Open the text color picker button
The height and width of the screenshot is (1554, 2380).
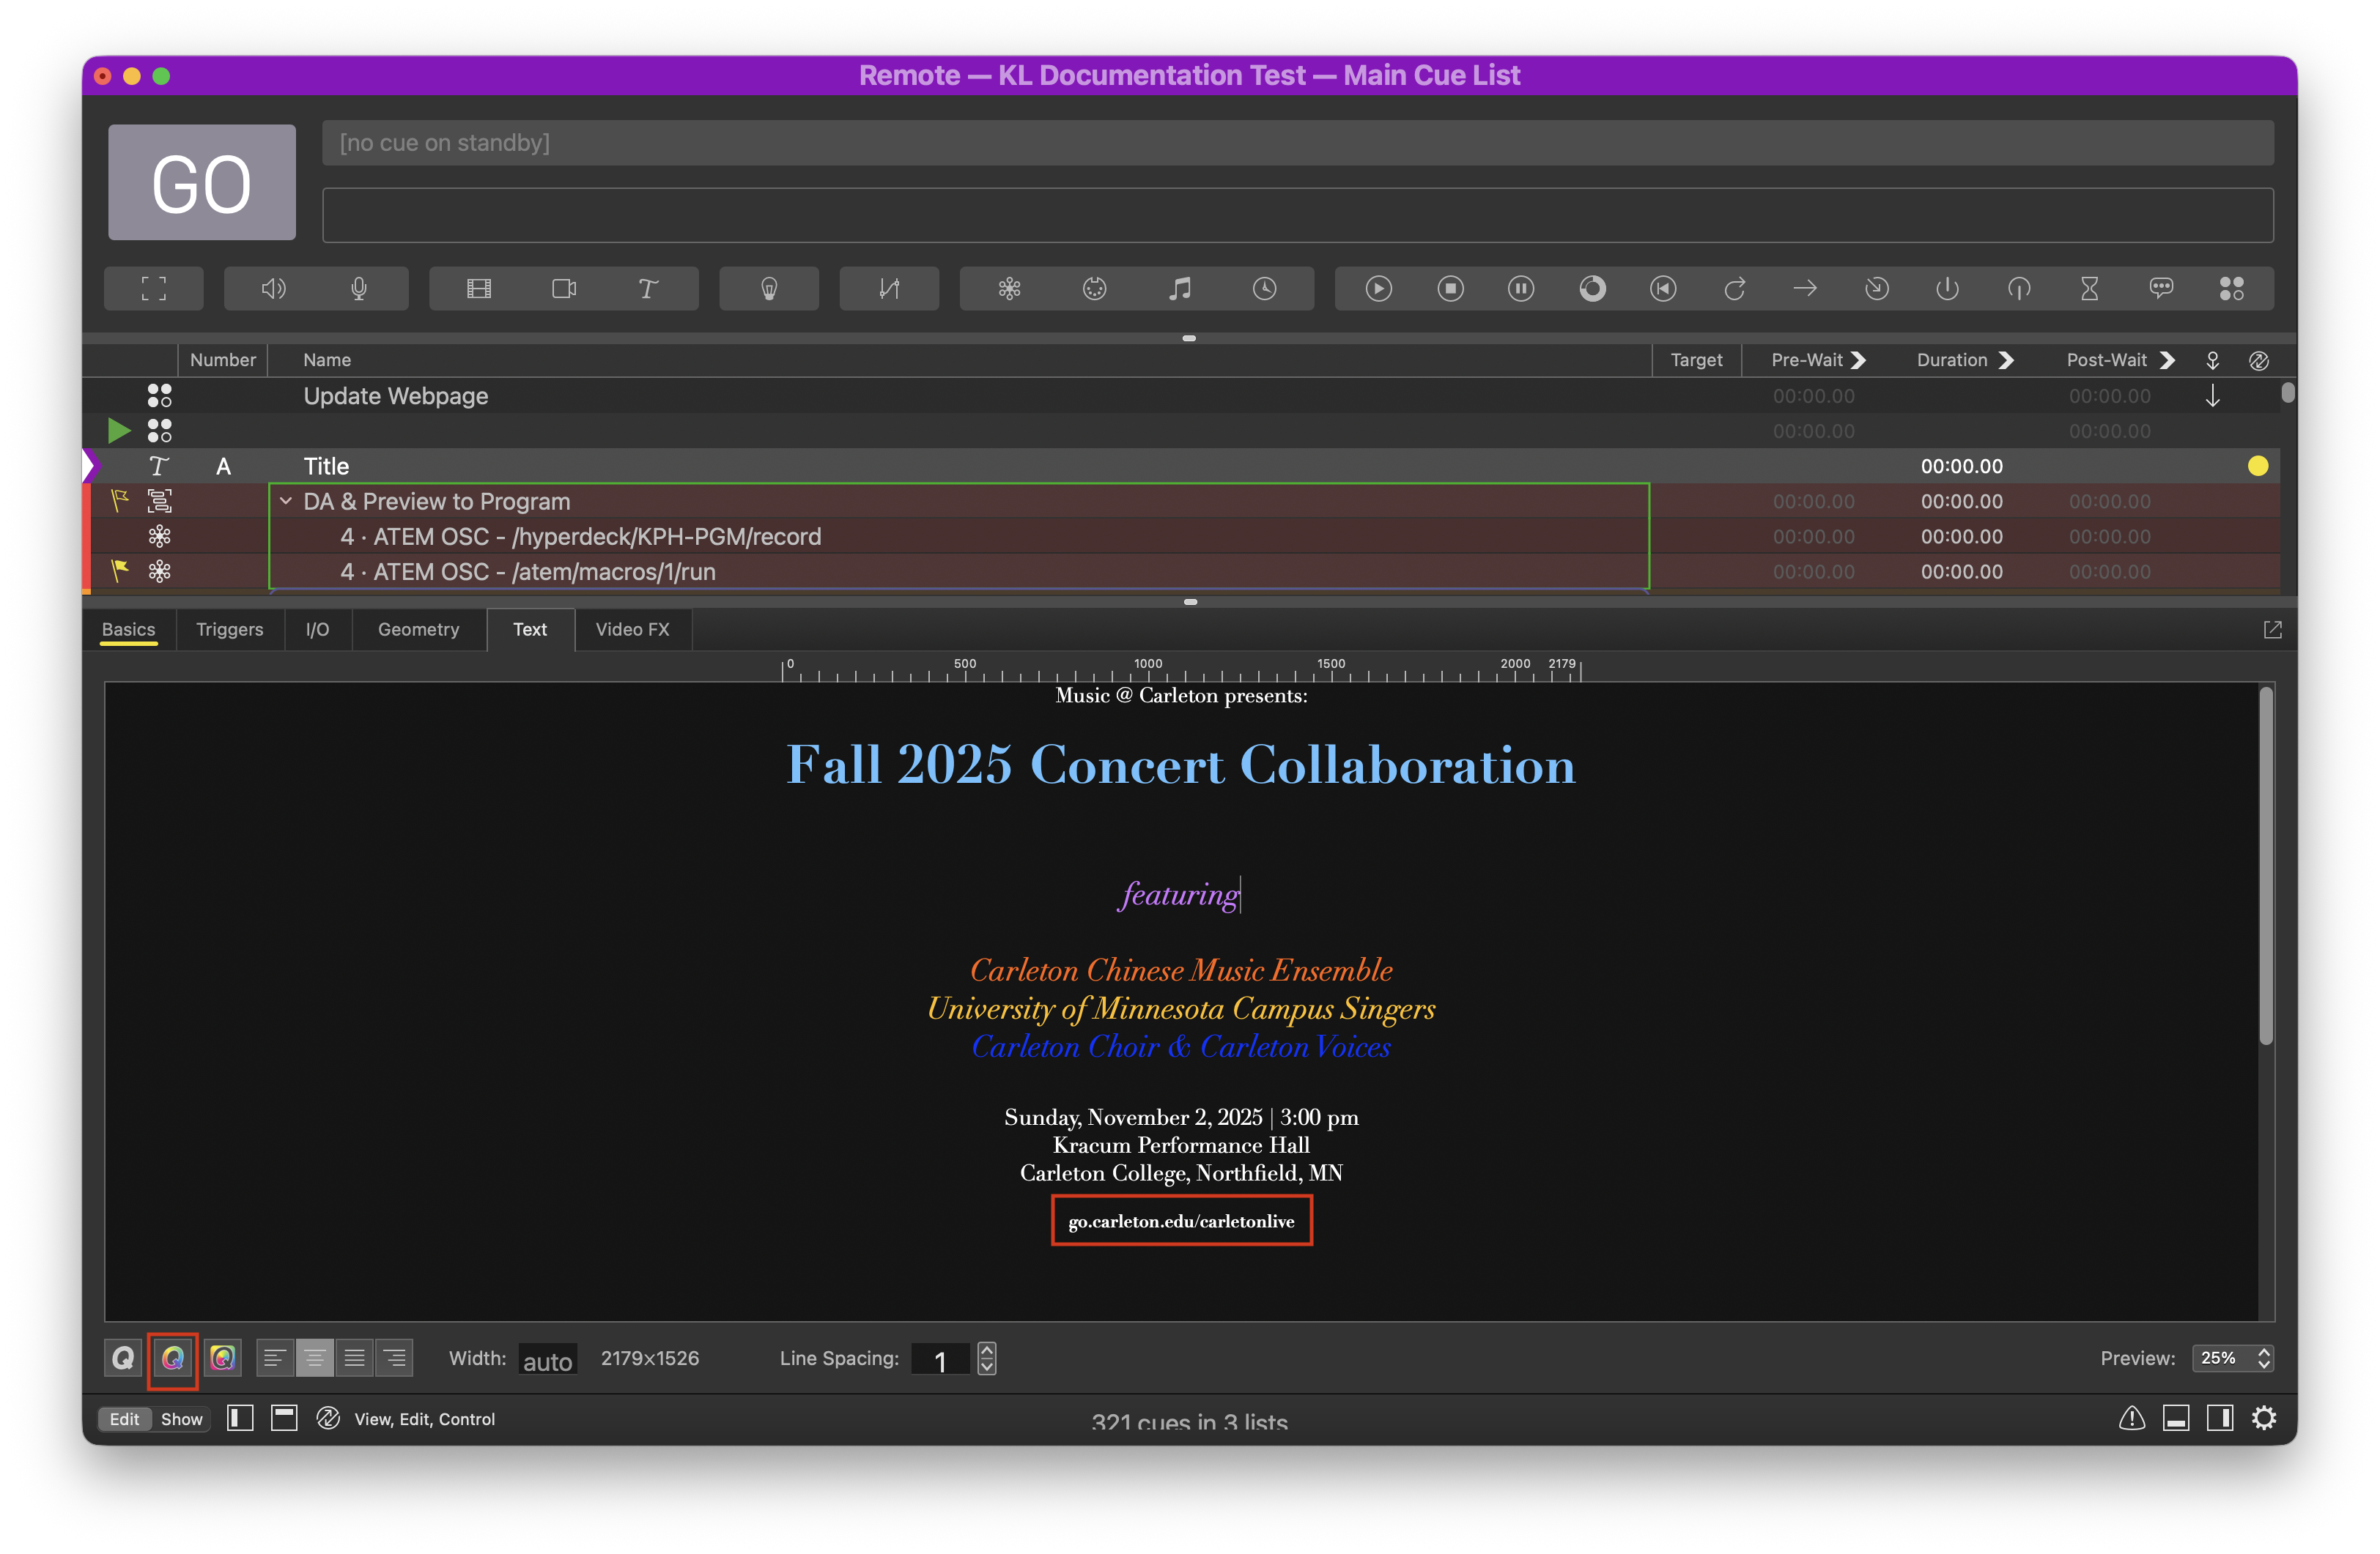point(173,1358)
